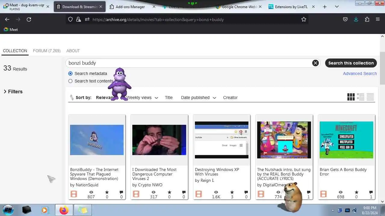Open the ABOUT tab

tap(73, 51)
